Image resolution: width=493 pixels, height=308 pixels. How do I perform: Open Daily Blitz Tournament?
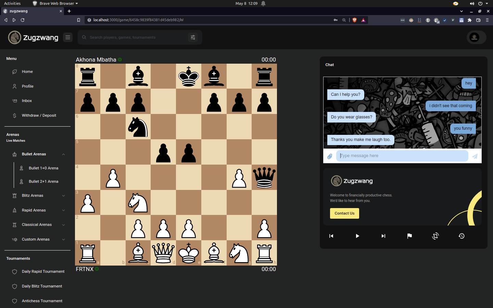click(x=42, y=286)
